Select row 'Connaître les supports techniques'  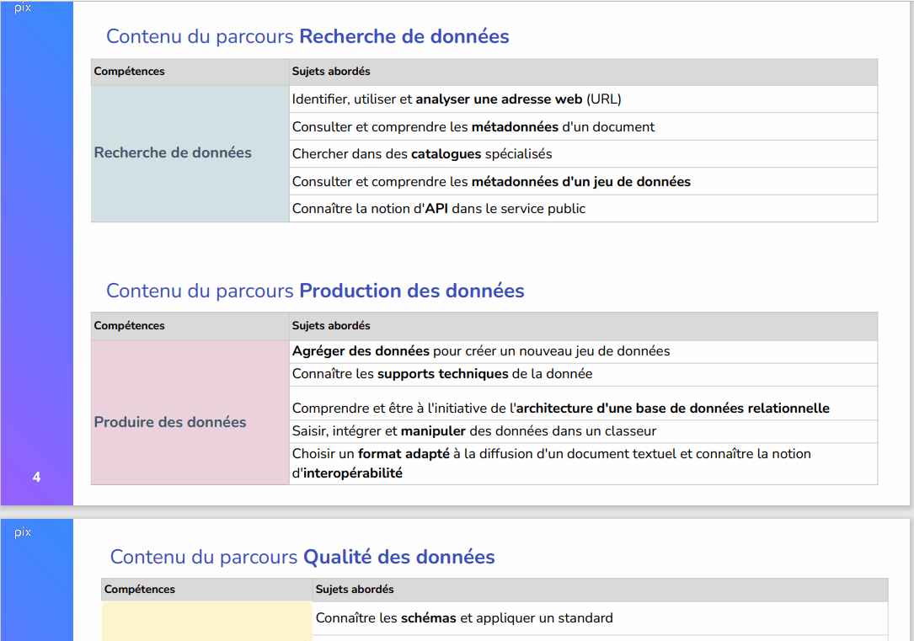click(584, 374)
